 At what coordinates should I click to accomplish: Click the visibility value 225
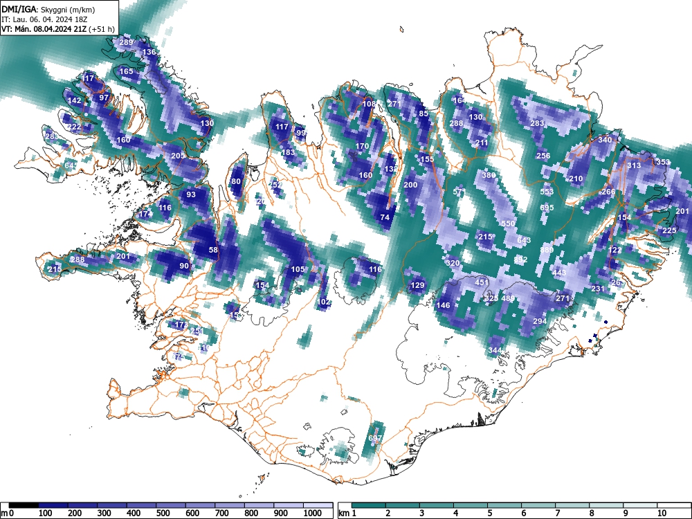(669, 230)
